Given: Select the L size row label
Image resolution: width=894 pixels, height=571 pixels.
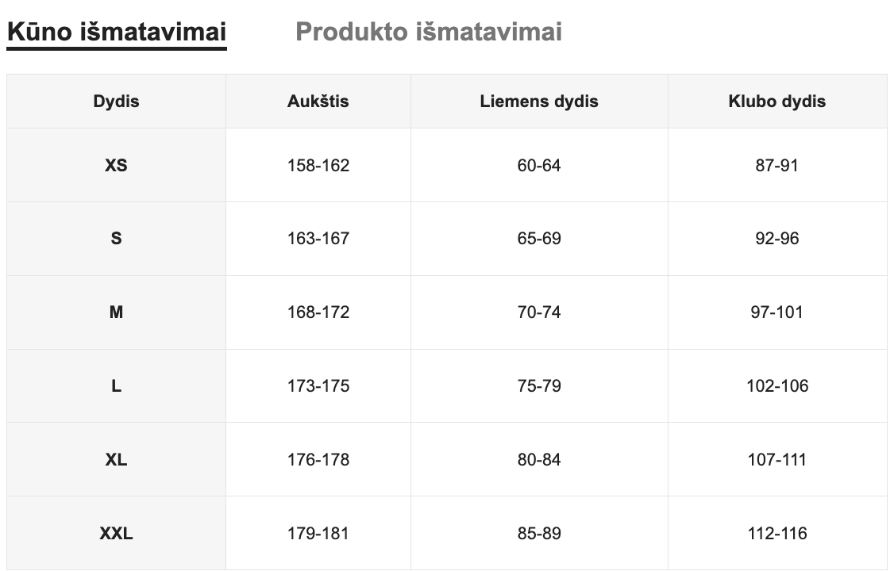Looking at the screenshot, I should 116,386.
